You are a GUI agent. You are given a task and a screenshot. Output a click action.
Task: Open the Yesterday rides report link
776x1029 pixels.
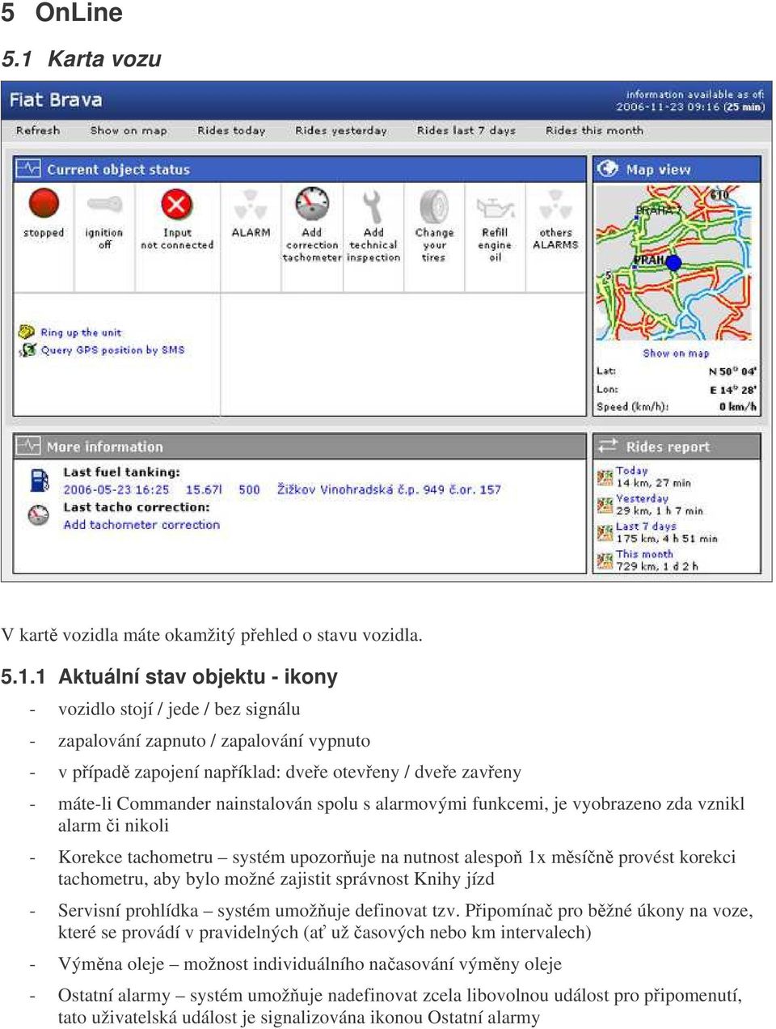(x=642, y=498)
